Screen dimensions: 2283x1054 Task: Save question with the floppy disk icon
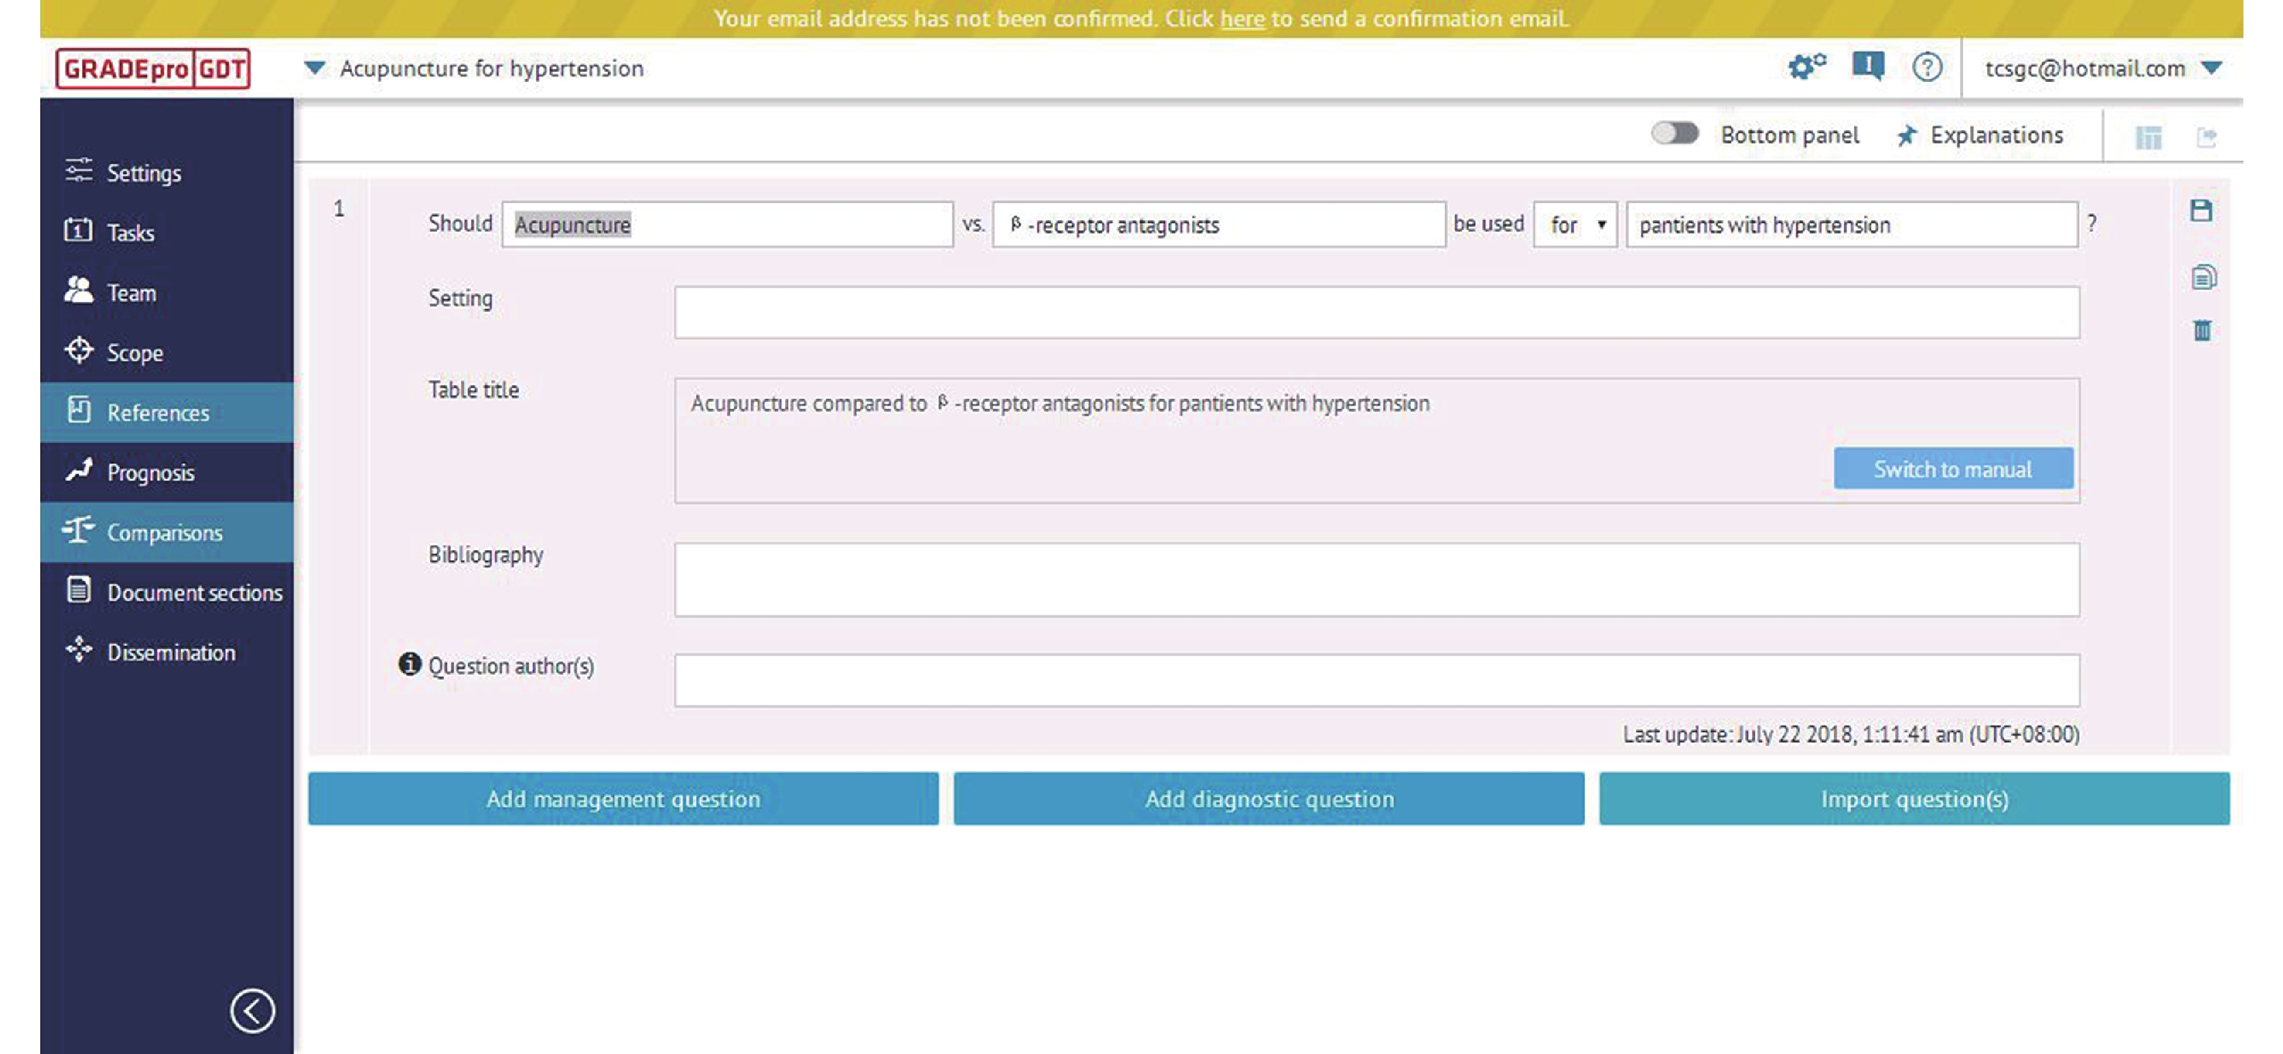[x=2200, y=210]
